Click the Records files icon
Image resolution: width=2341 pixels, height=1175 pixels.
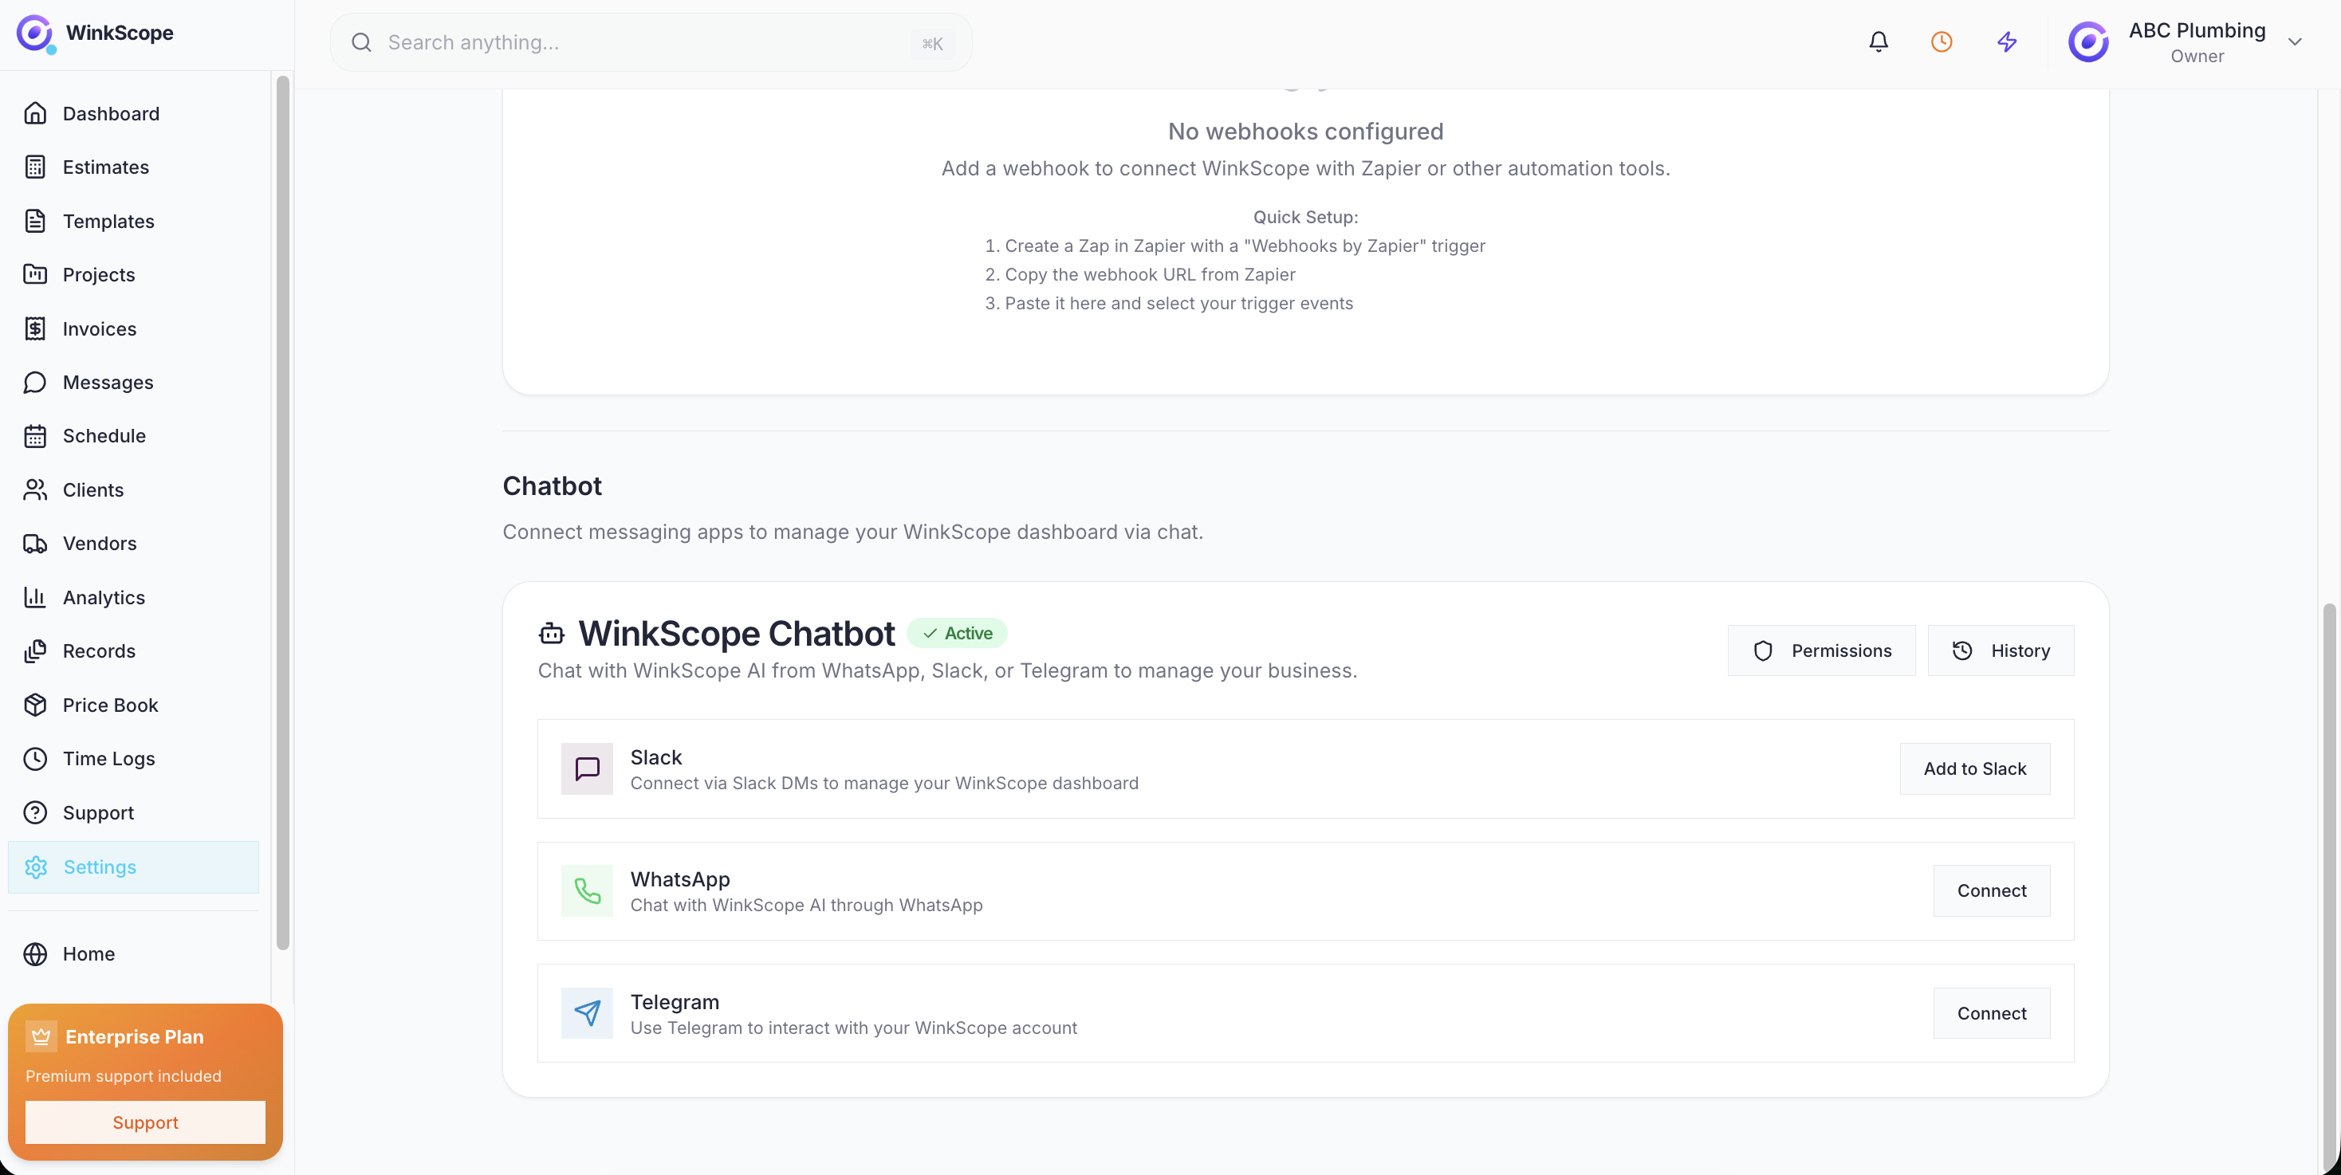35,651
